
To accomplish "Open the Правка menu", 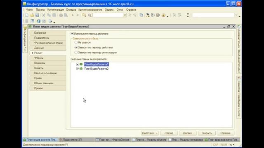I will pos(40,10).
